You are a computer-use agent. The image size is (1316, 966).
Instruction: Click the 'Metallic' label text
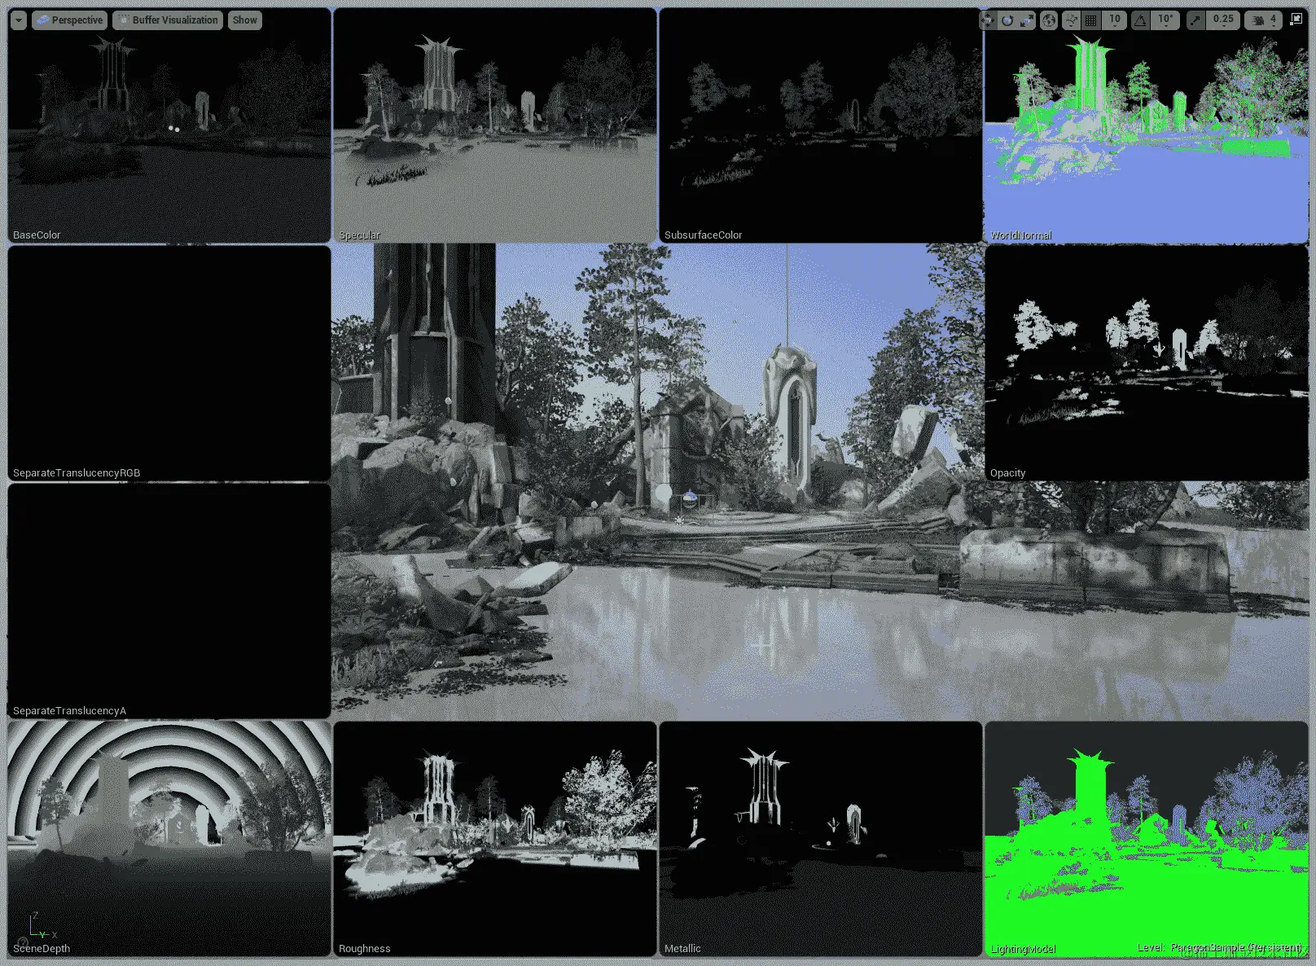point(682,948)
